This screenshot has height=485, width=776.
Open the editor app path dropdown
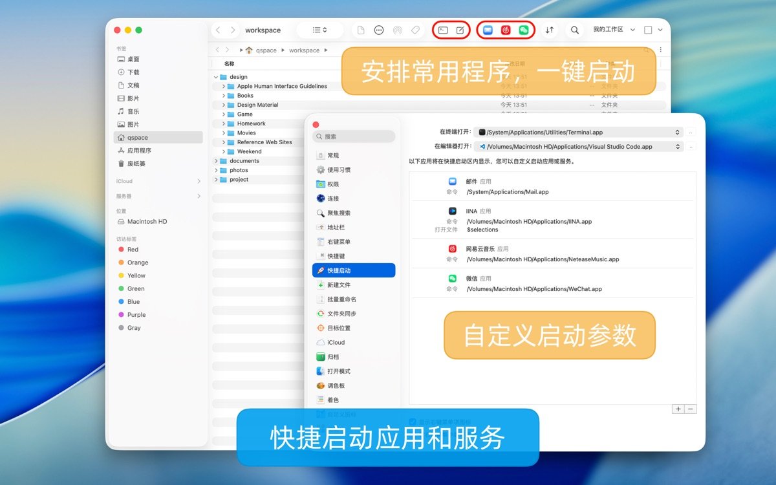[x=678, y=147]
